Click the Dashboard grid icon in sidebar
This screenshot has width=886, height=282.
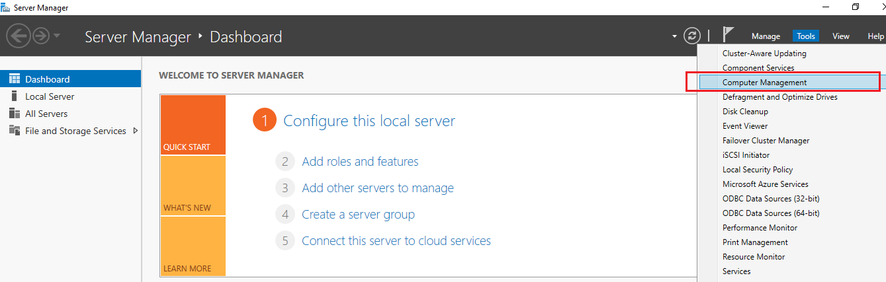[x=15, y=79]
